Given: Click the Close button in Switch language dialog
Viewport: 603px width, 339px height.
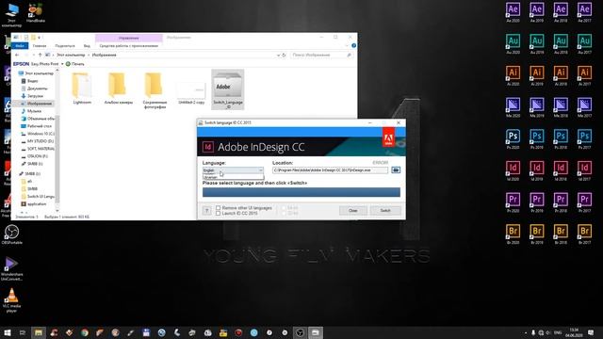Looking at the screenshot, I should pyautogui.click(x=353, y=211).
